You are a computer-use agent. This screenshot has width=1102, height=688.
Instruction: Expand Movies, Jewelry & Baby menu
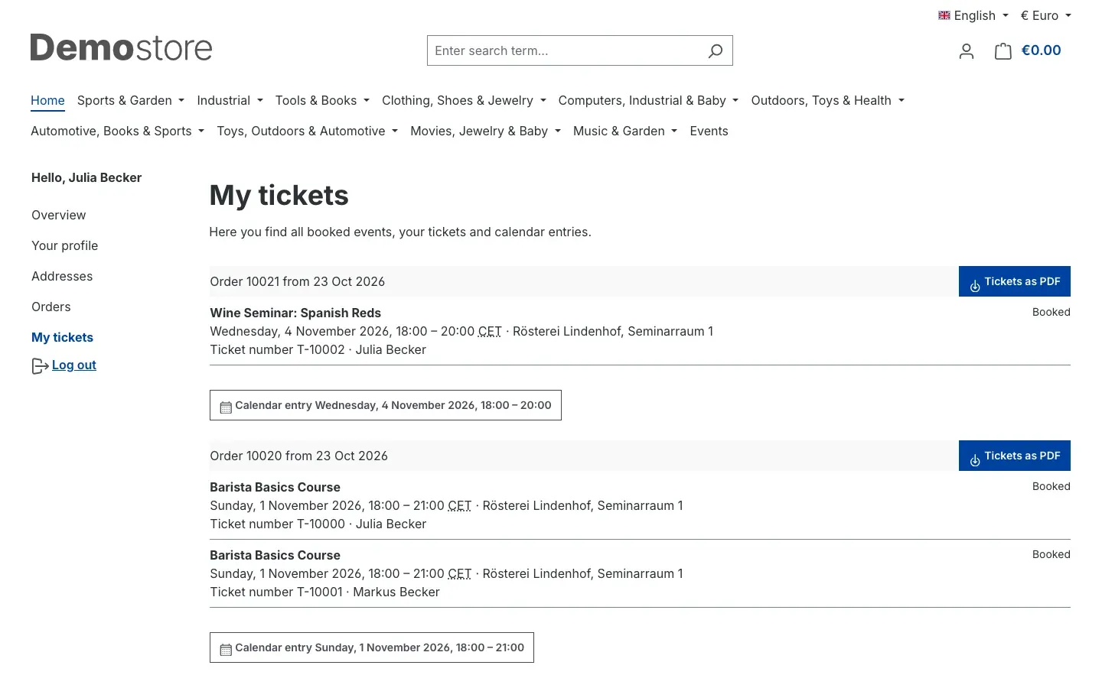pos(485,131)
